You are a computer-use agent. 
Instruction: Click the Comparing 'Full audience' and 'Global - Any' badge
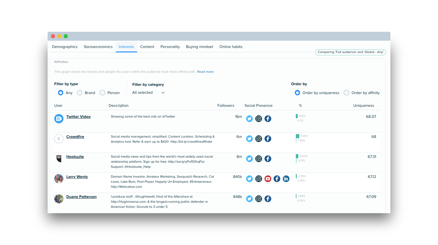[351, 52]
